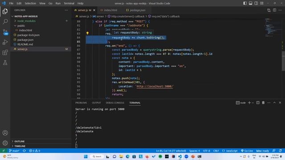Create new terminal with plus icon
This screenshot has height=160, width=285.
pos(249,103)
